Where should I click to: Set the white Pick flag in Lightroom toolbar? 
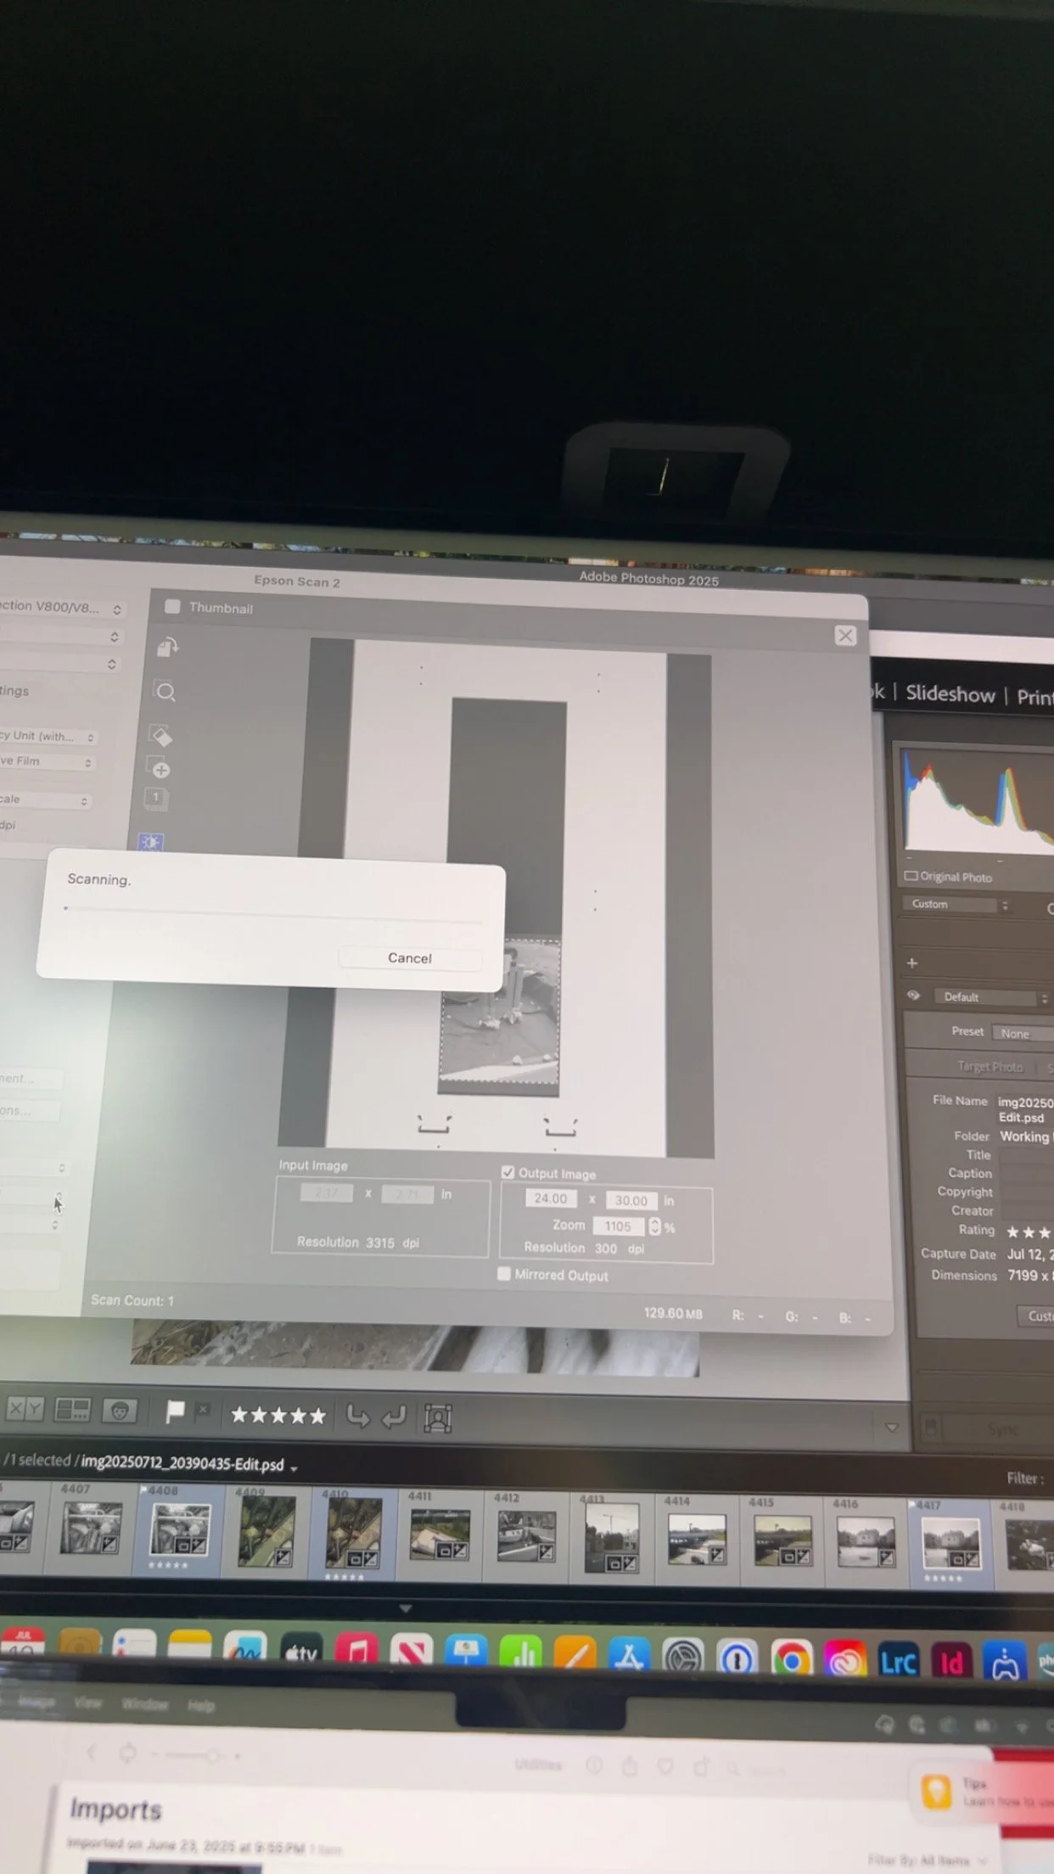pyautogui.click(x=175, y=1412)
